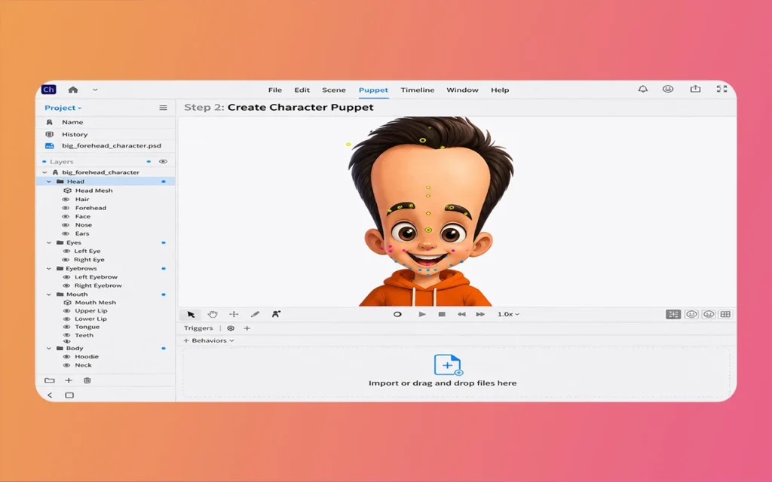Viewport: 772px width, 482px height.
Task: Toggle visibility of Left Eyebrow layer
Action: pos(66,277)
